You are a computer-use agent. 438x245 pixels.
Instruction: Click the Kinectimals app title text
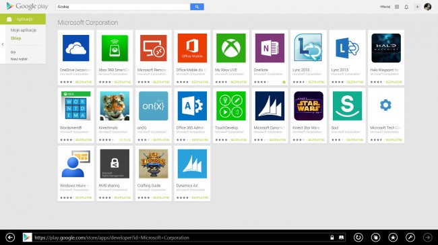click(108, 128)
